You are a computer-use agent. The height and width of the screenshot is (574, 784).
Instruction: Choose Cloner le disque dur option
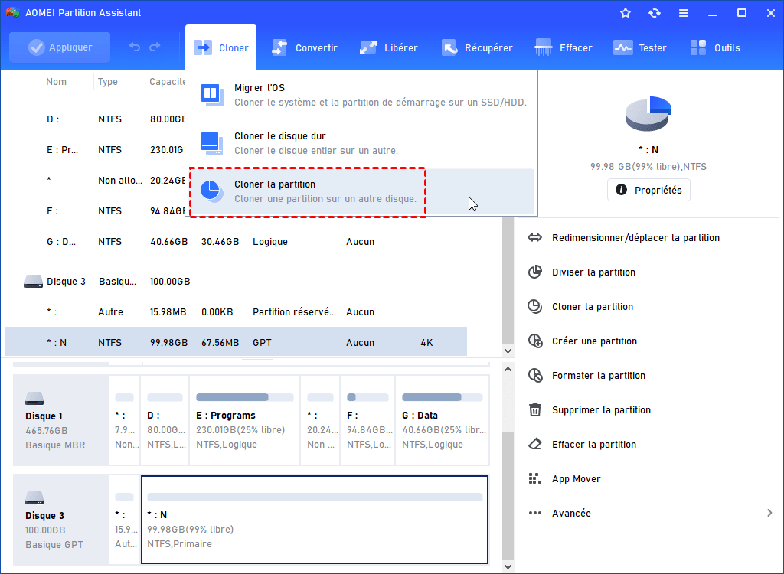(361, 143)
